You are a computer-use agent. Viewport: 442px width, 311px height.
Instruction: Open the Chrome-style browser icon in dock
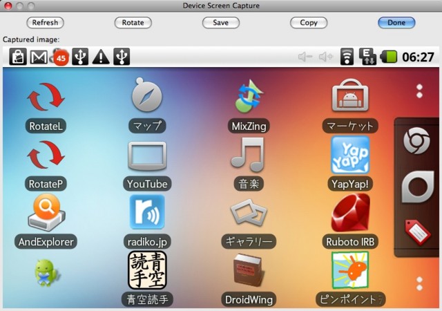tap(416, 140)
